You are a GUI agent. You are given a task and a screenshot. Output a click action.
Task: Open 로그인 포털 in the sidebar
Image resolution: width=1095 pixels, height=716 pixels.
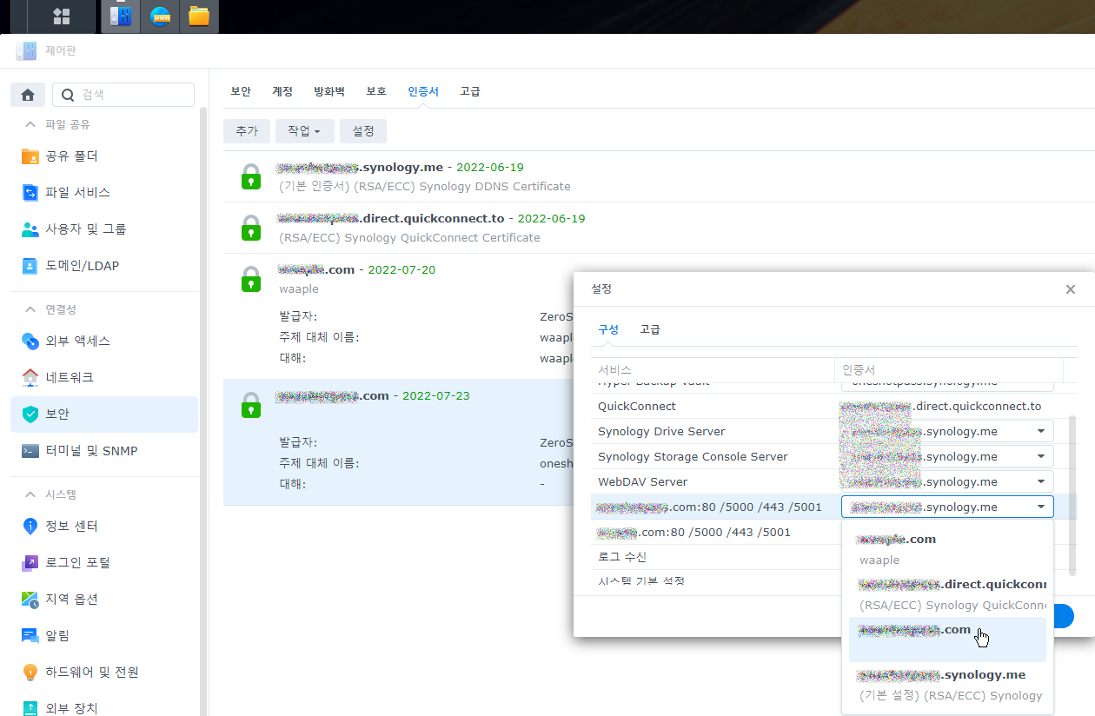click(x=104, y=563)
